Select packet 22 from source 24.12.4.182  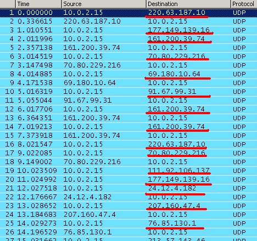tap(128, 197)
